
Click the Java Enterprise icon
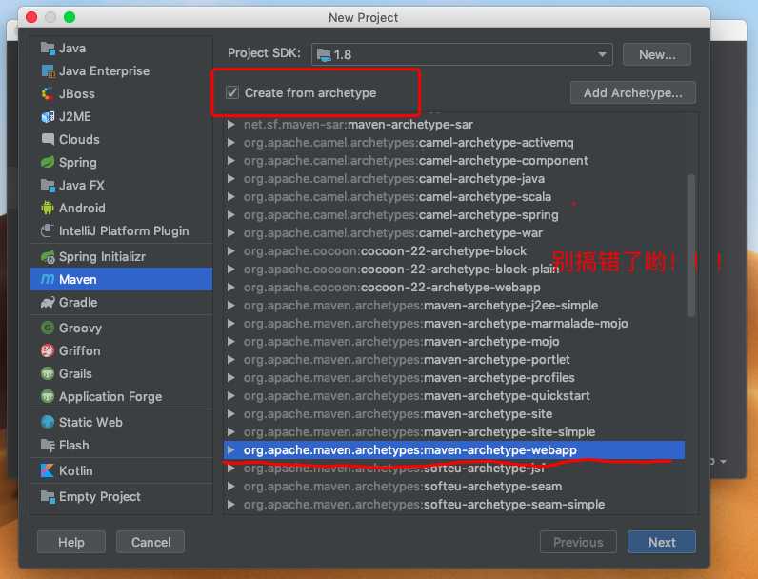(48, 71)
